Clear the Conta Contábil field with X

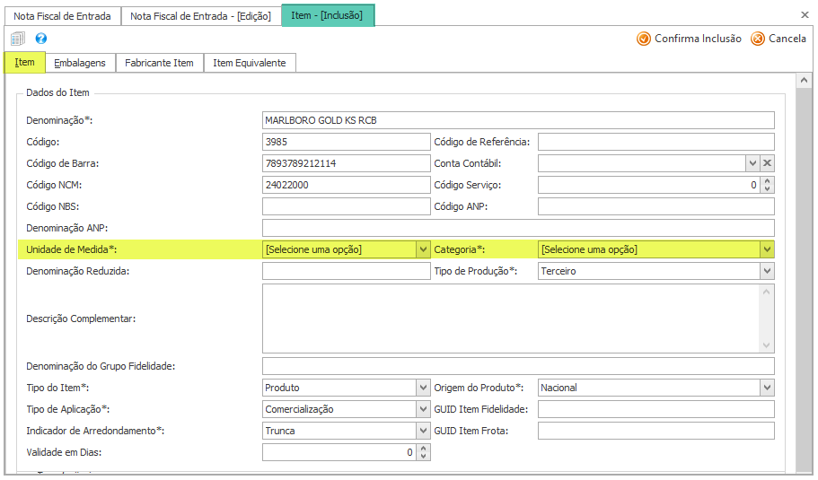pyautogui.click(x=767, y=163)
